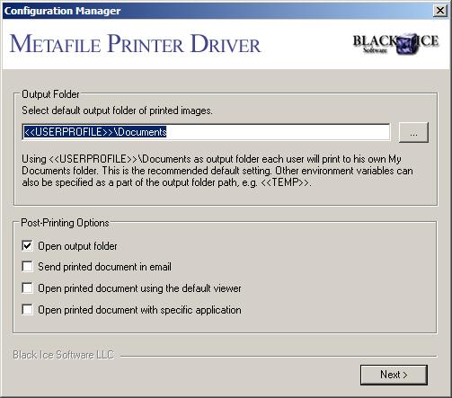Click the specific application option label text
This screenshot has height=398, width=452.
[139, 310]
